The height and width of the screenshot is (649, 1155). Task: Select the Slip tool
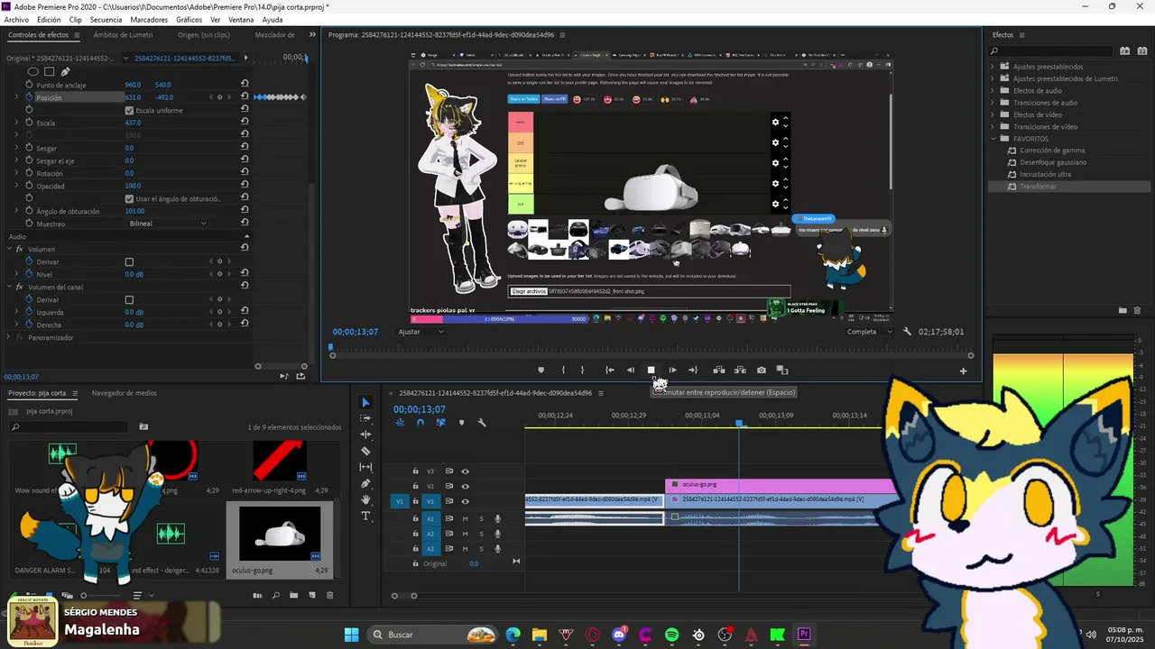[365, 467]
